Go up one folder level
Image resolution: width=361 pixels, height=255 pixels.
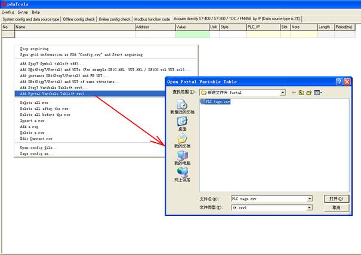tap(302, 93)
